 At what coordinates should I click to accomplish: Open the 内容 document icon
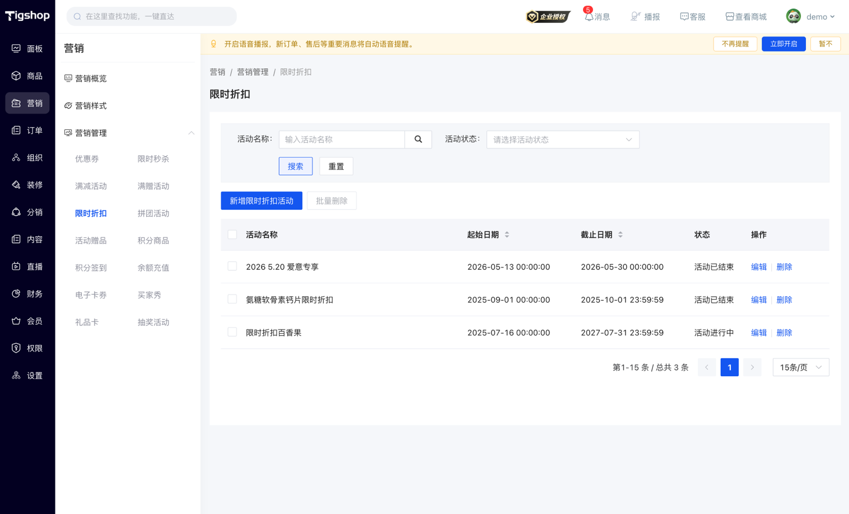[16, 239]
